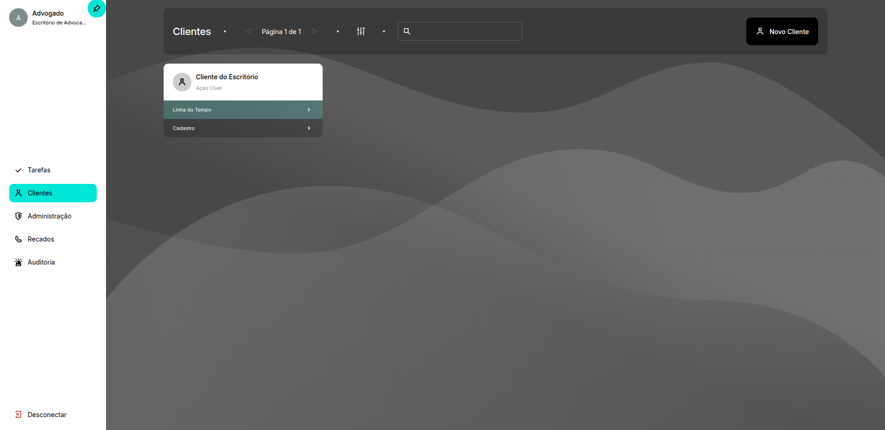
Task: Click the Tarefas checkmark icon
Action: (x=18, y=170)
